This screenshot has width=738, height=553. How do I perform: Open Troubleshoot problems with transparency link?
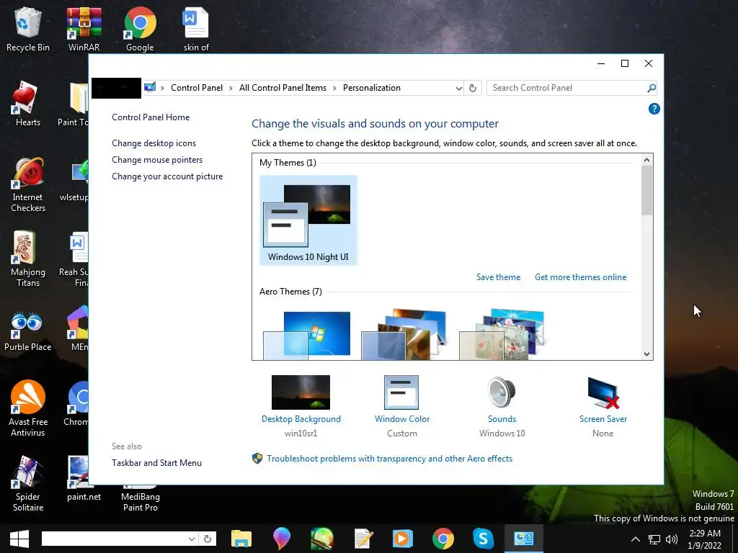[389, 459]
